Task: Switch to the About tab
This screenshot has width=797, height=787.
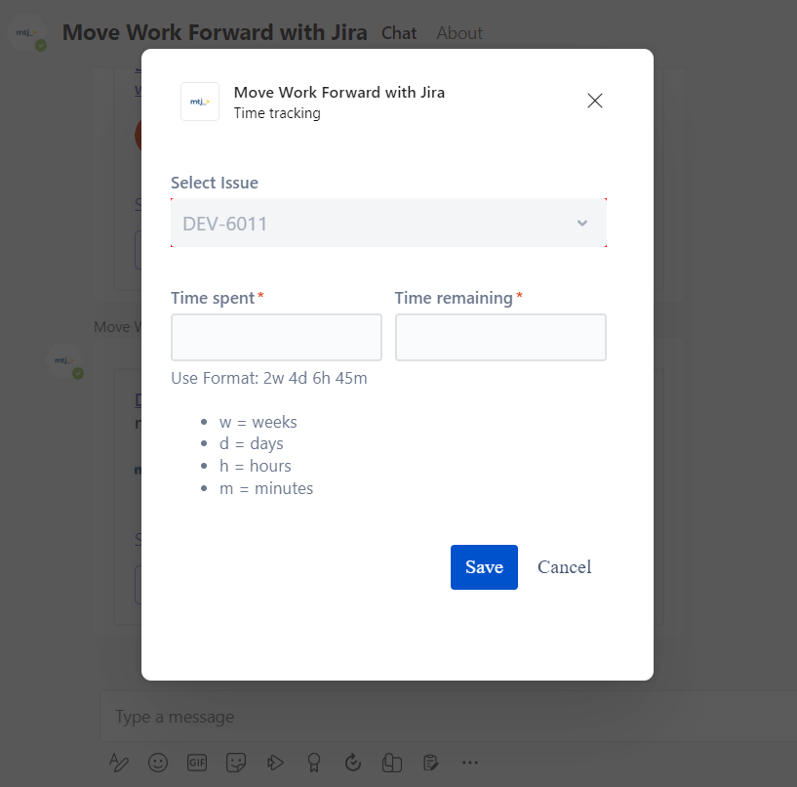Action: 458,32
